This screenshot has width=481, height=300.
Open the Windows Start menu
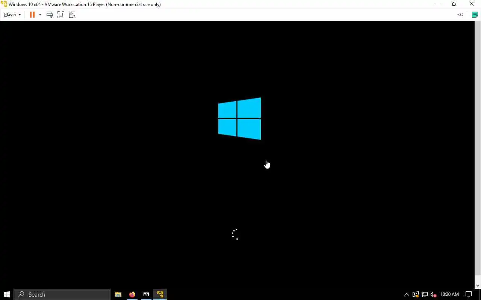point(7,294)
